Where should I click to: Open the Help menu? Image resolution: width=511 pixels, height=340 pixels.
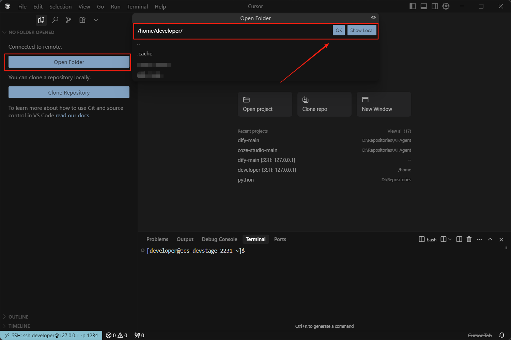point(160,6)
